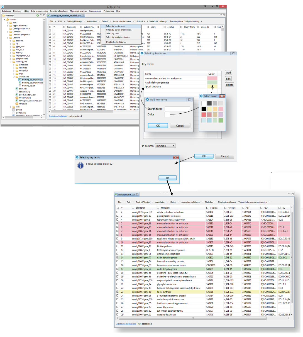This screenshot has width=303, height=337.
Task: Choose Select by key terms menu entry
Action: (x=115, y=26)
